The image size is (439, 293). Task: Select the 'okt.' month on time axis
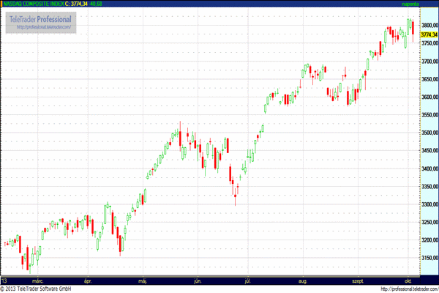(408, 280)
